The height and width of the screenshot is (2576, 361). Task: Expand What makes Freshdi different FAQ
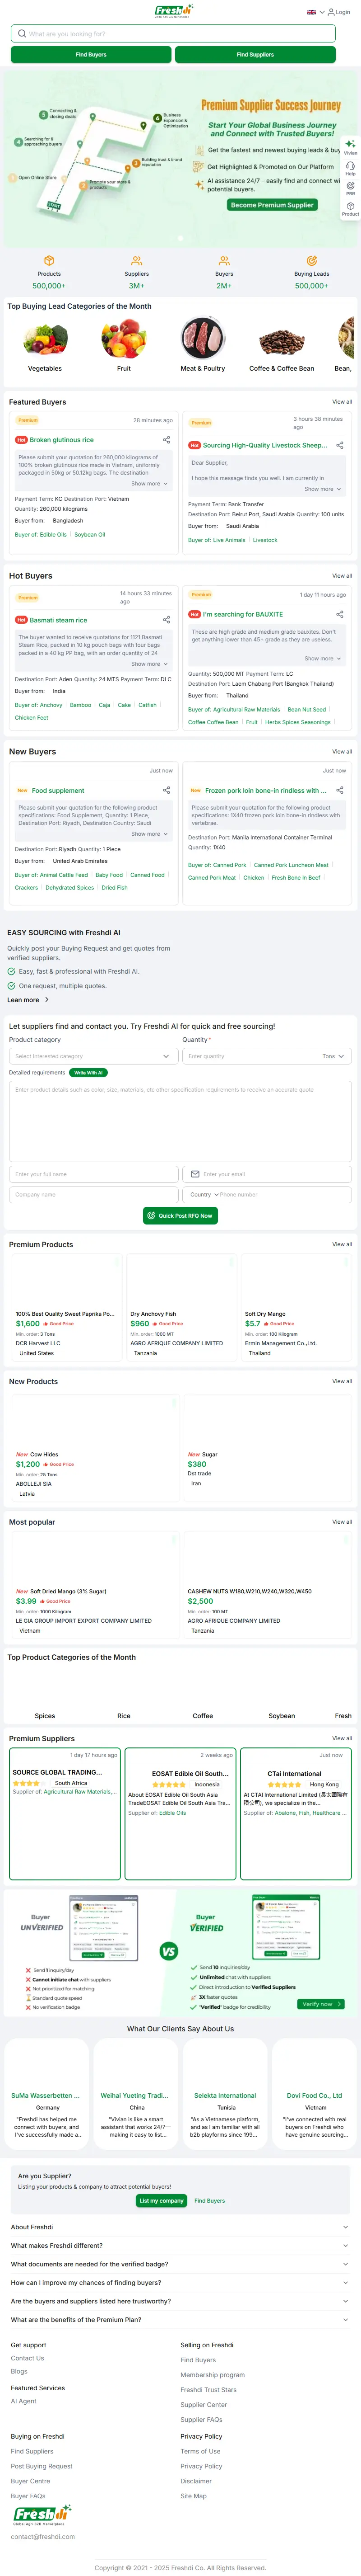180,2246
